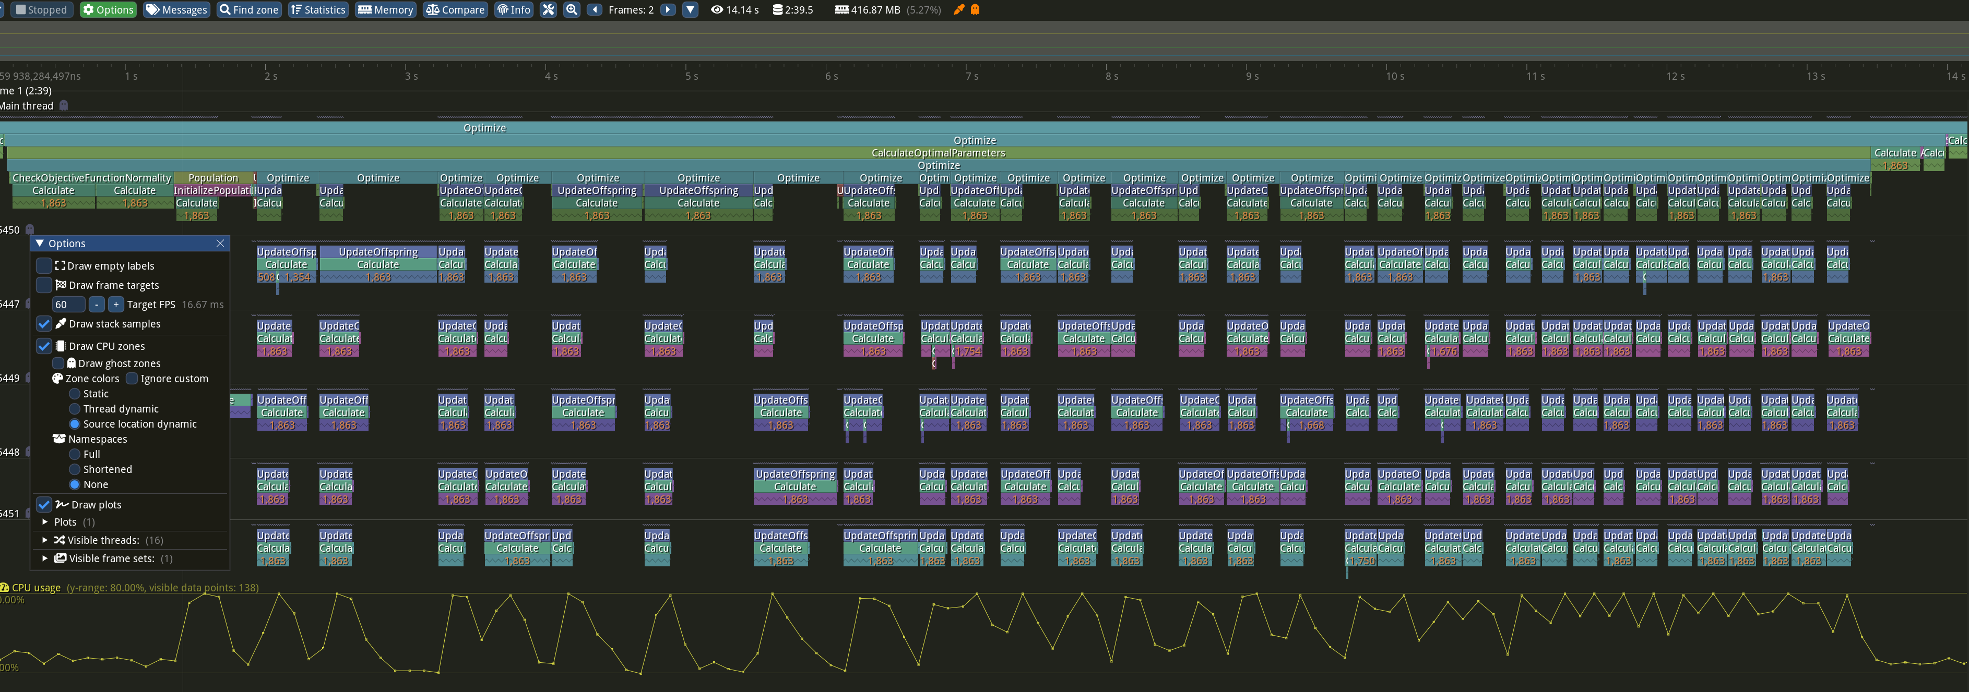Click the orange eyedropper sampling icon

(958, 10)
